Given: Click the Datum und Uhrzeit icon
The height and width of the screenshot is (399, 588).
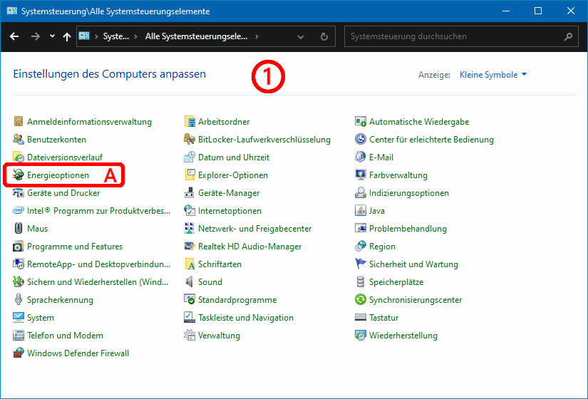Looking at the screenshot, I should (190, 157).
